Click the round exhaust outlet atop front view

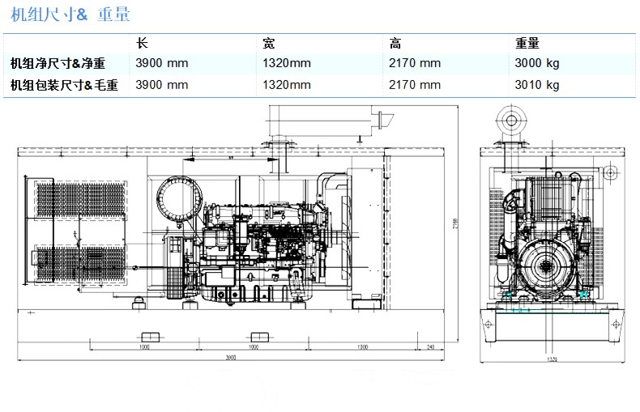[x=511, y=121]
